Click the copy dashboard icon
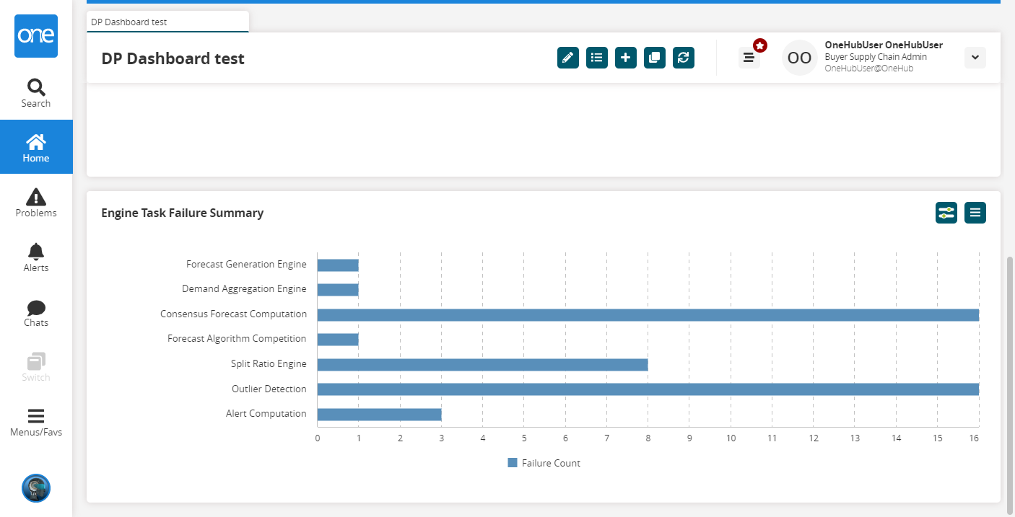The height and width of the screenshot is (517, 1015). (x=655, y=58)
